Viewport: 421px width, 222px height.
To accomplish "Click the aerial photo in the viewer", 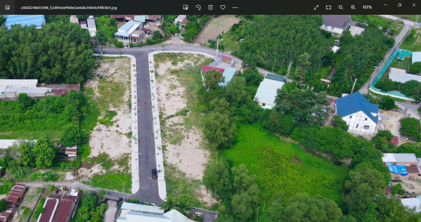I will click(x=211, y=118).
